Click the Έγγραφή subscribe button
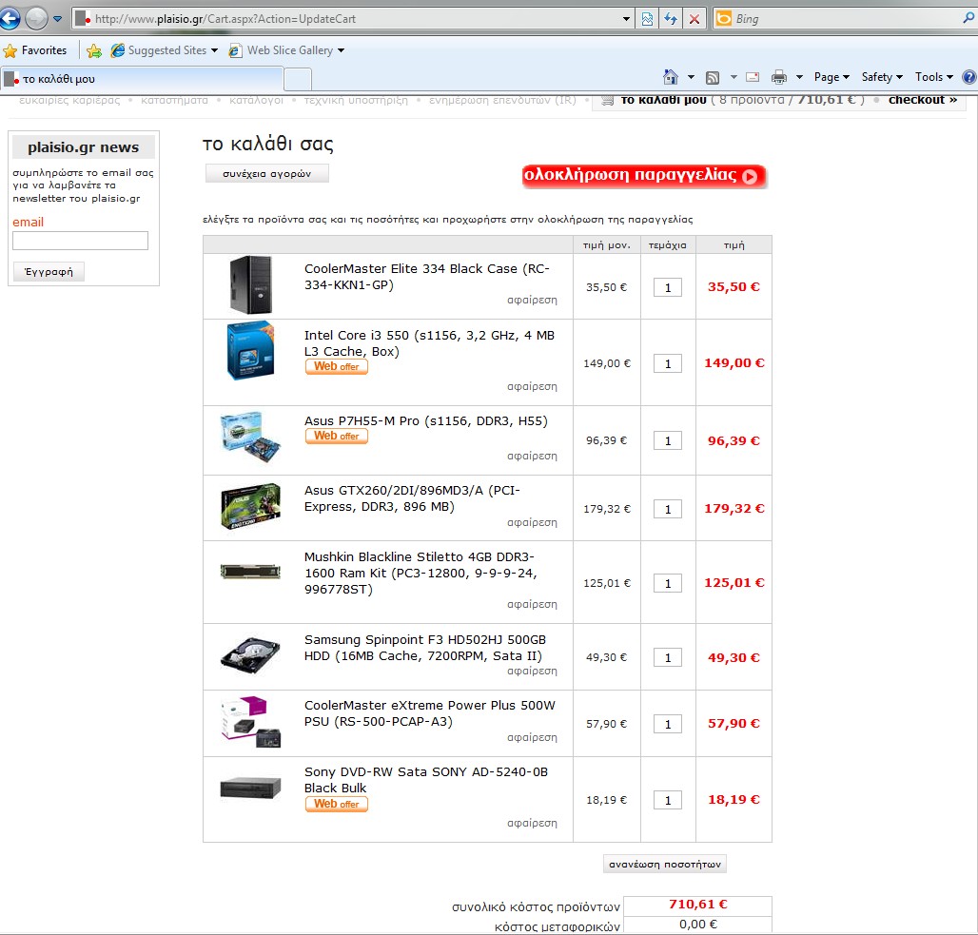978x935 pixels. [x=49, y=271]
